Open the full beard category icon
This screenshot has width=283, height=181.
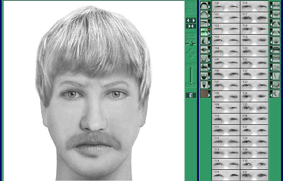coord(204,76)
